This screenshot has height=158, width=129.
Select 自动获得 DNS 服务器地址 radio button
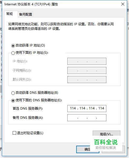[13, 93]
